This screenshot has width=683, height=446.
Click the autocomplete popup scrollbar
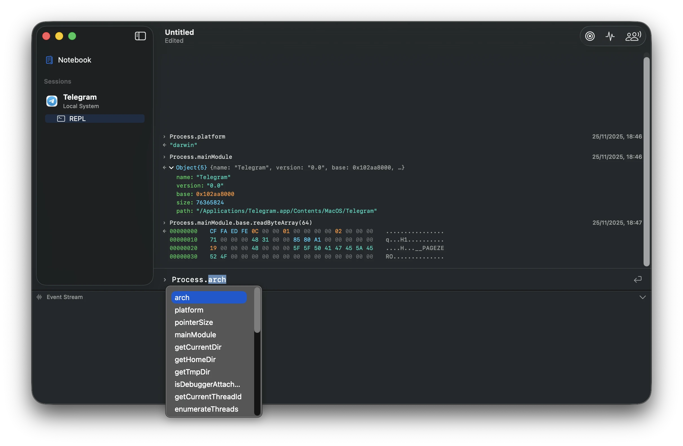click(x=257, y=311)
